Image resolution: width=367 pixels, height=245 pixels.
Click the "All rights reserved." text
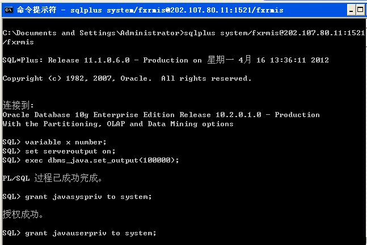(206, 78)
